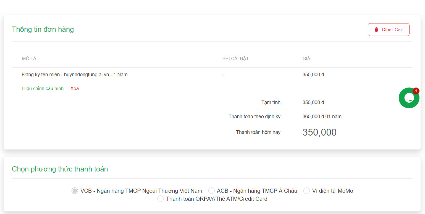Click the trash icon in Clear Cart
The width and height of the screenshot is (425, 214).
[x=376, y=30]
